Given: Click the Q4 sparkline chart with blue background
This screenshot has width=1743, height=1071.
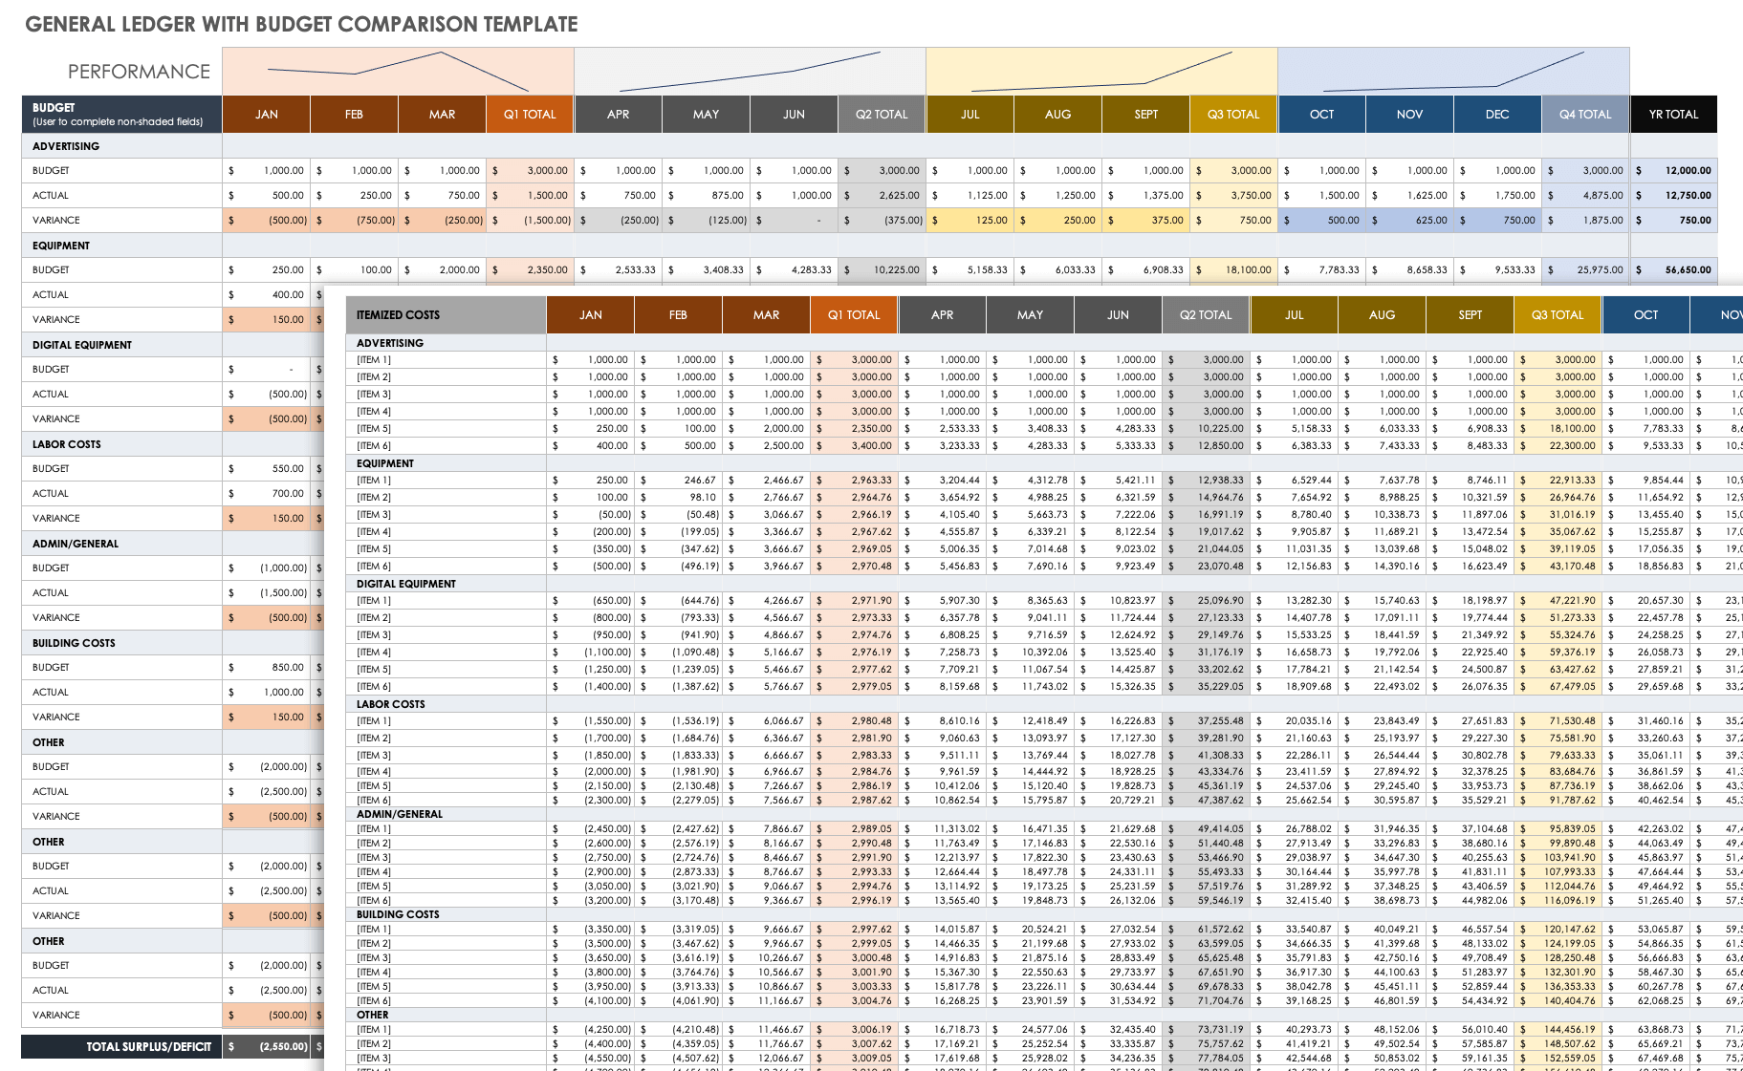Looking at the screenshot, I should pos(1453,71).
